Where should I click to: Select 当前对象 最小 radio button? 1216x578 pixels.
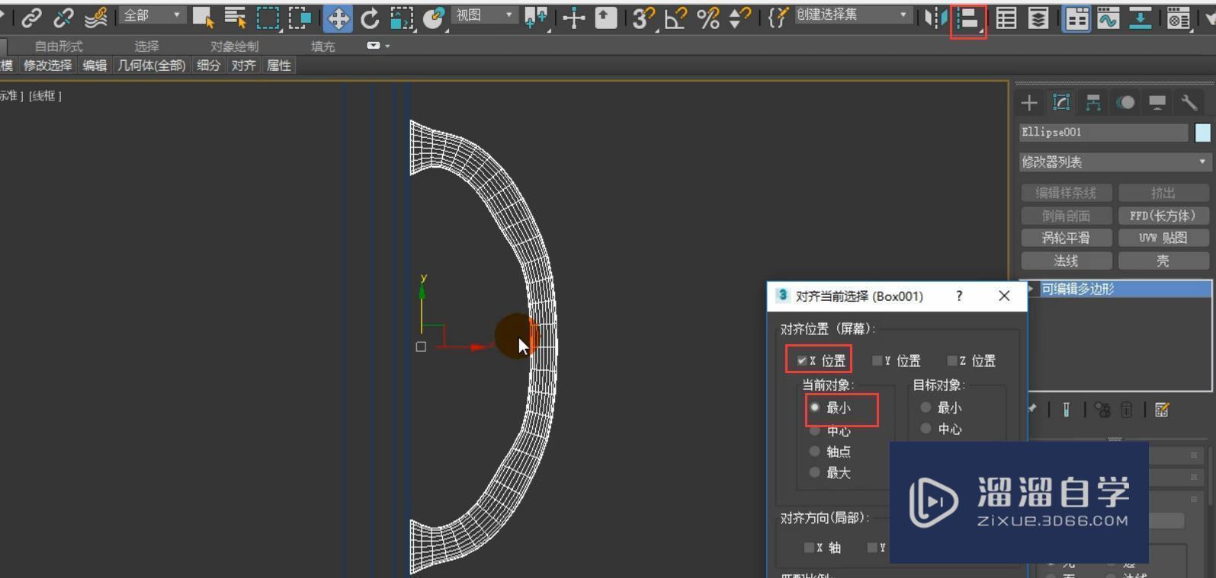tap(815, 407)
